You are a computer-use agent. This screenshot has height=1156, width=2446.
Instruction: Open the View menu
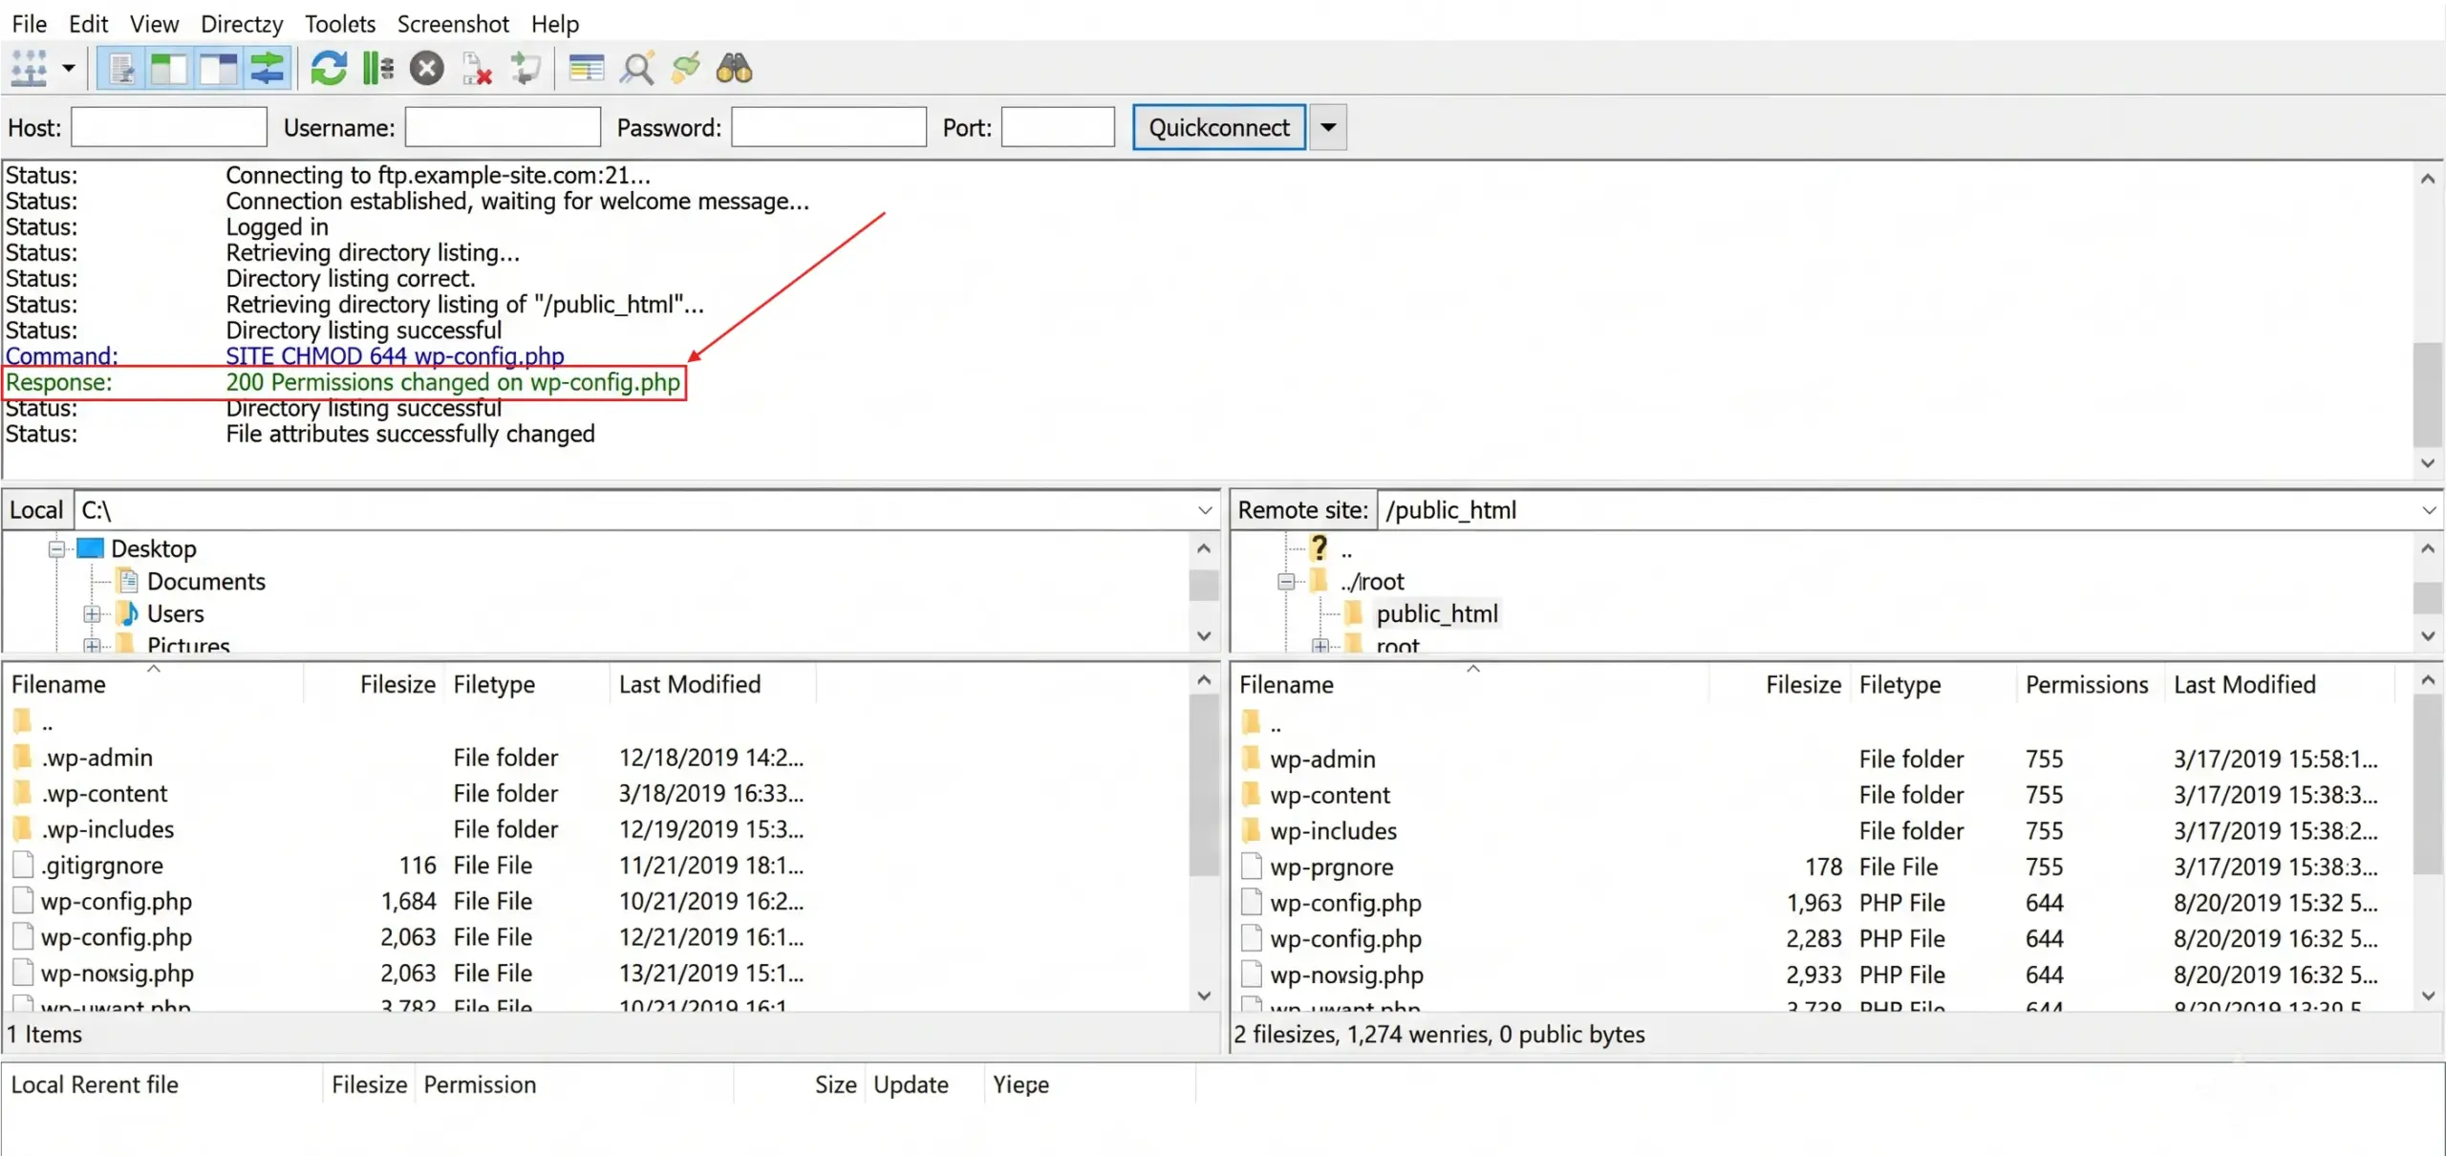click(154, 24)
